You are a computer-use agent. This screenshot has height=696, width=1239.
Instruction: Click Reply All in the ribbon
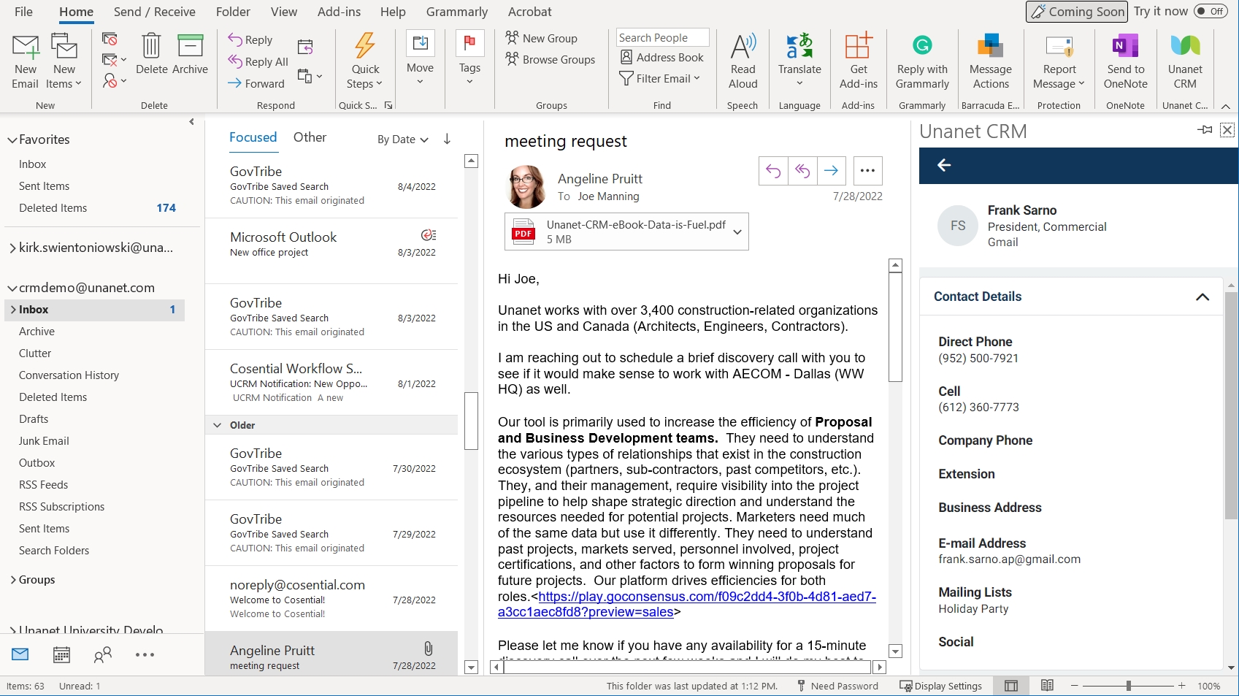(x=258, y=61)
